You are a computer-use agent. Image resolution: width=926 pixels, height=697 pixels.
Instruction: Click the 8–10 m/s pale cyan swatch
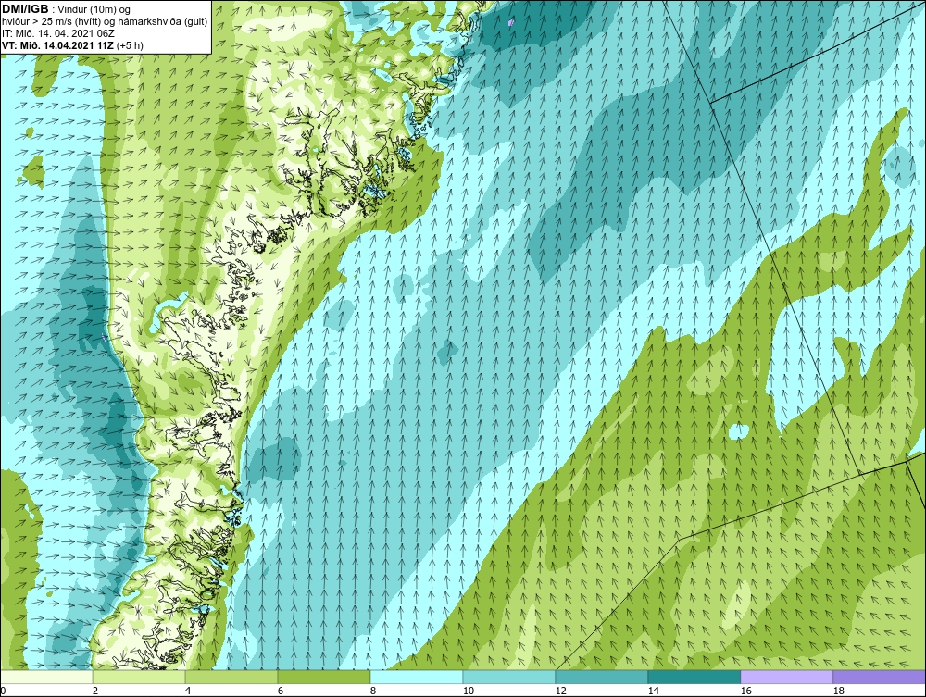417,677
